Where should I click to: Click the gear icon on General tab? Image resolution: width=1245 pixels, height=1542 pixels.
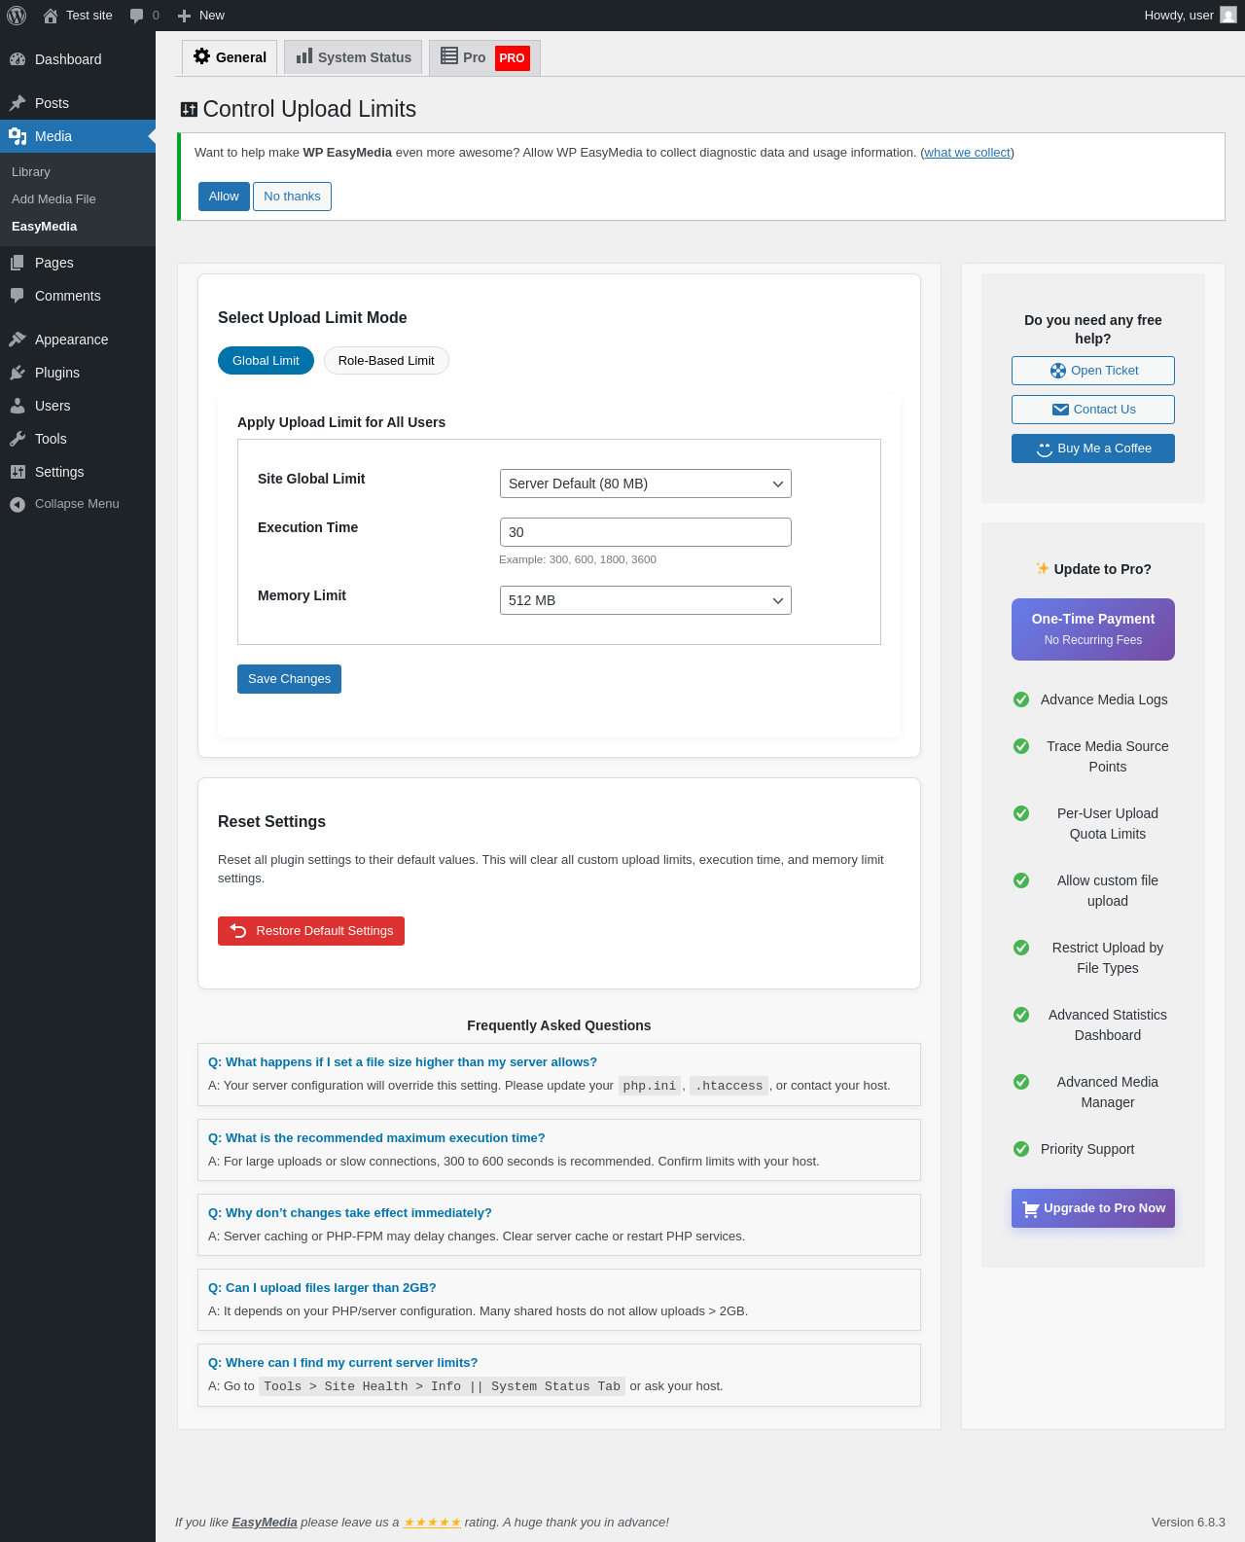pos(202,56)
